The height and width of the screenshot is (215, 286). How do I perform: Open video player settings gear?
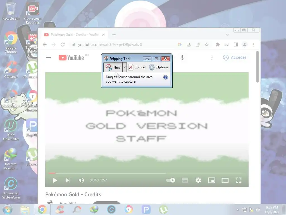[198, 180]
